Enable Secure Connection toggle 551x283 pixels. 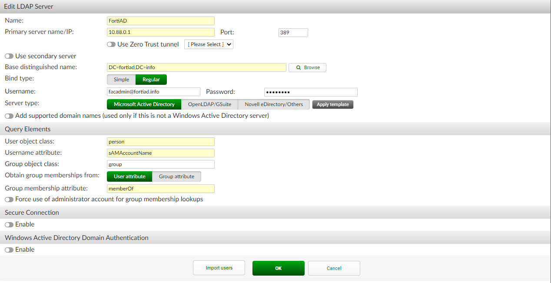coord(9,225)
